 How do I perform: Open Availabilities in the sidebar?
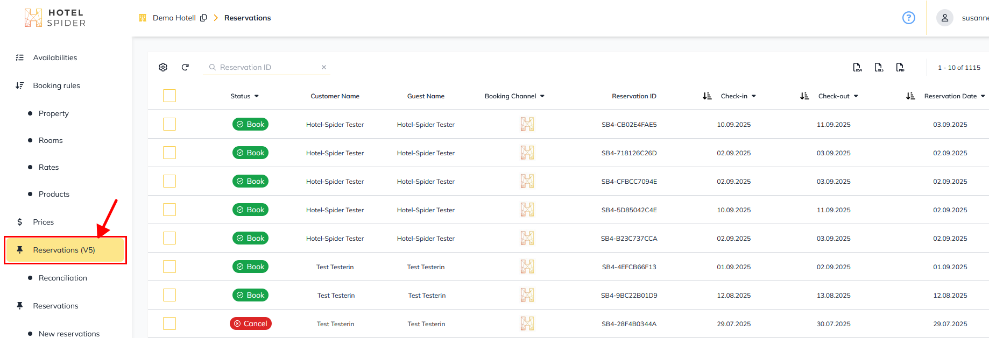(x=55, y=57)
